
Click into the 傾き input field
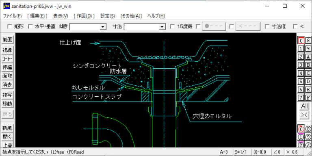(x=85, y=26)
